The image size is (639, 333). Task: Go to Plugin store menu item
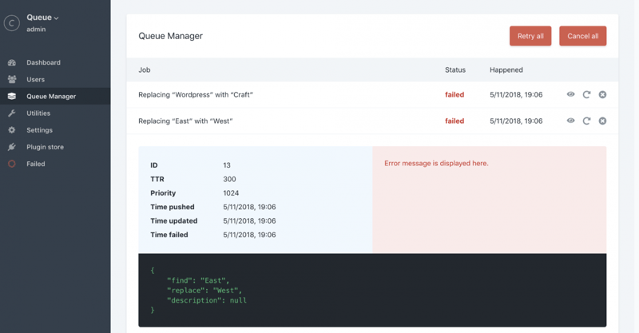coord(45,147)
